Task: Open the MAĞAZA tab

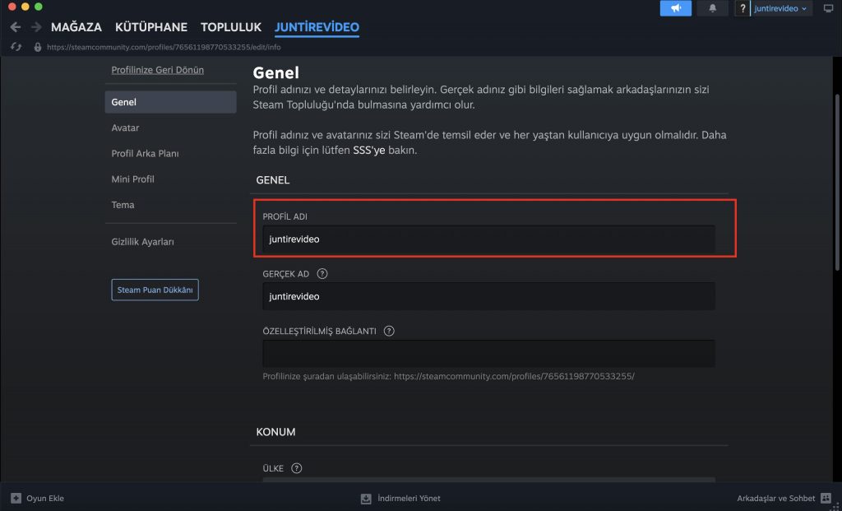Action: [76, 27]
